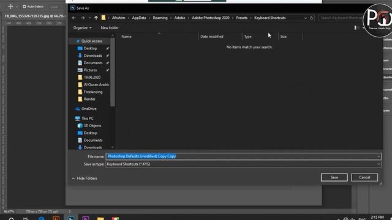Expand chevron after AppData breadcrumb

click(149, 18)
